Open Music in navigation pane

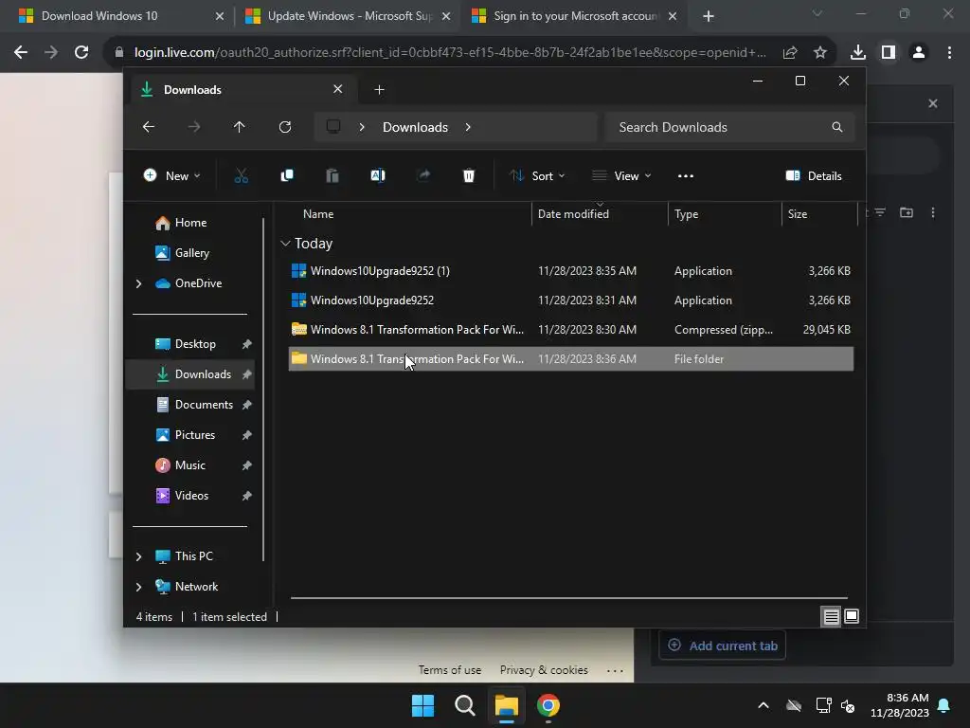[189, 465]
